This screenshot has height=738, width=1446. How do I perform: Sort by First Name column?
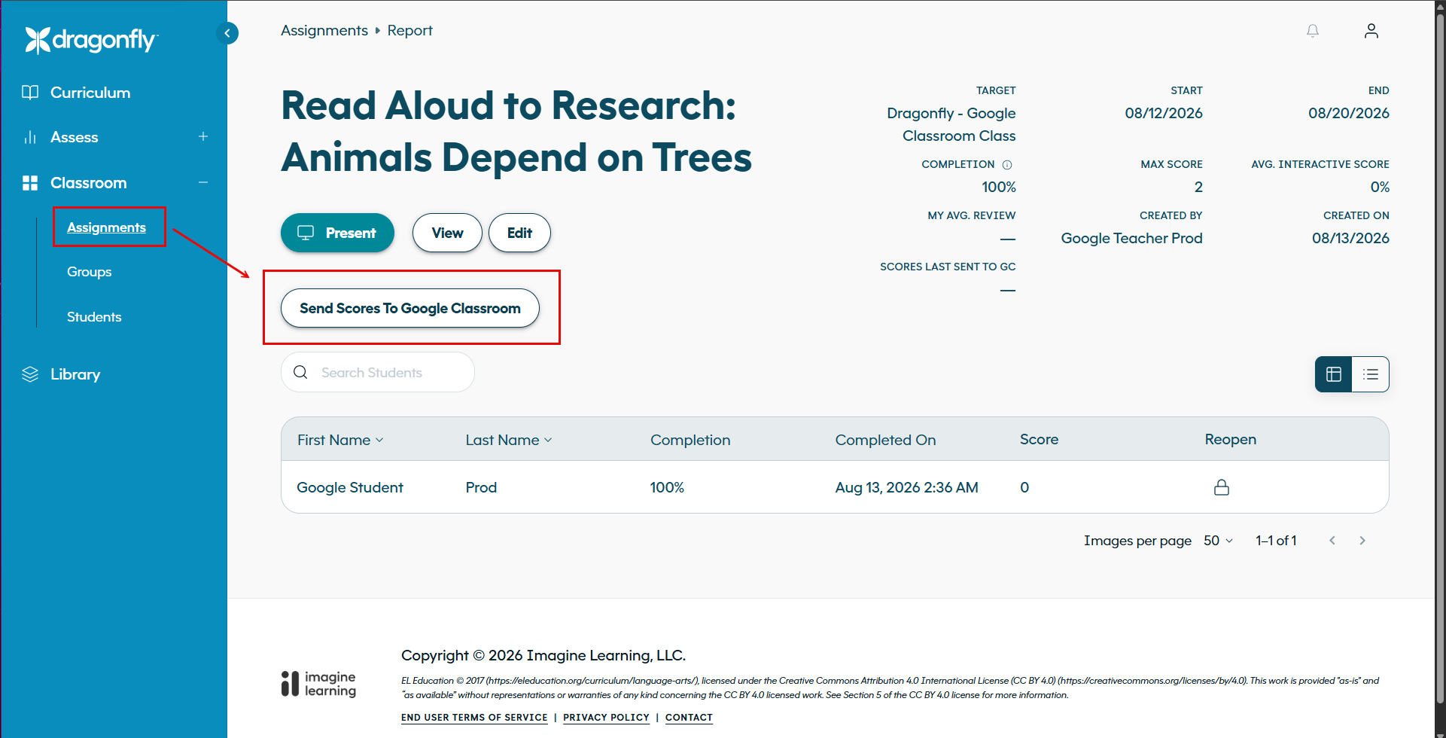(x=340, y=440)
